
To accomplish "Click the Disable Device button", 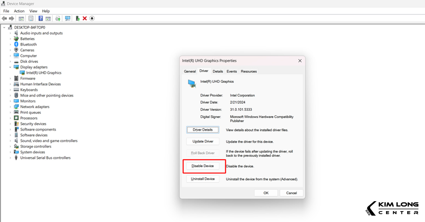I will point(203,166).
